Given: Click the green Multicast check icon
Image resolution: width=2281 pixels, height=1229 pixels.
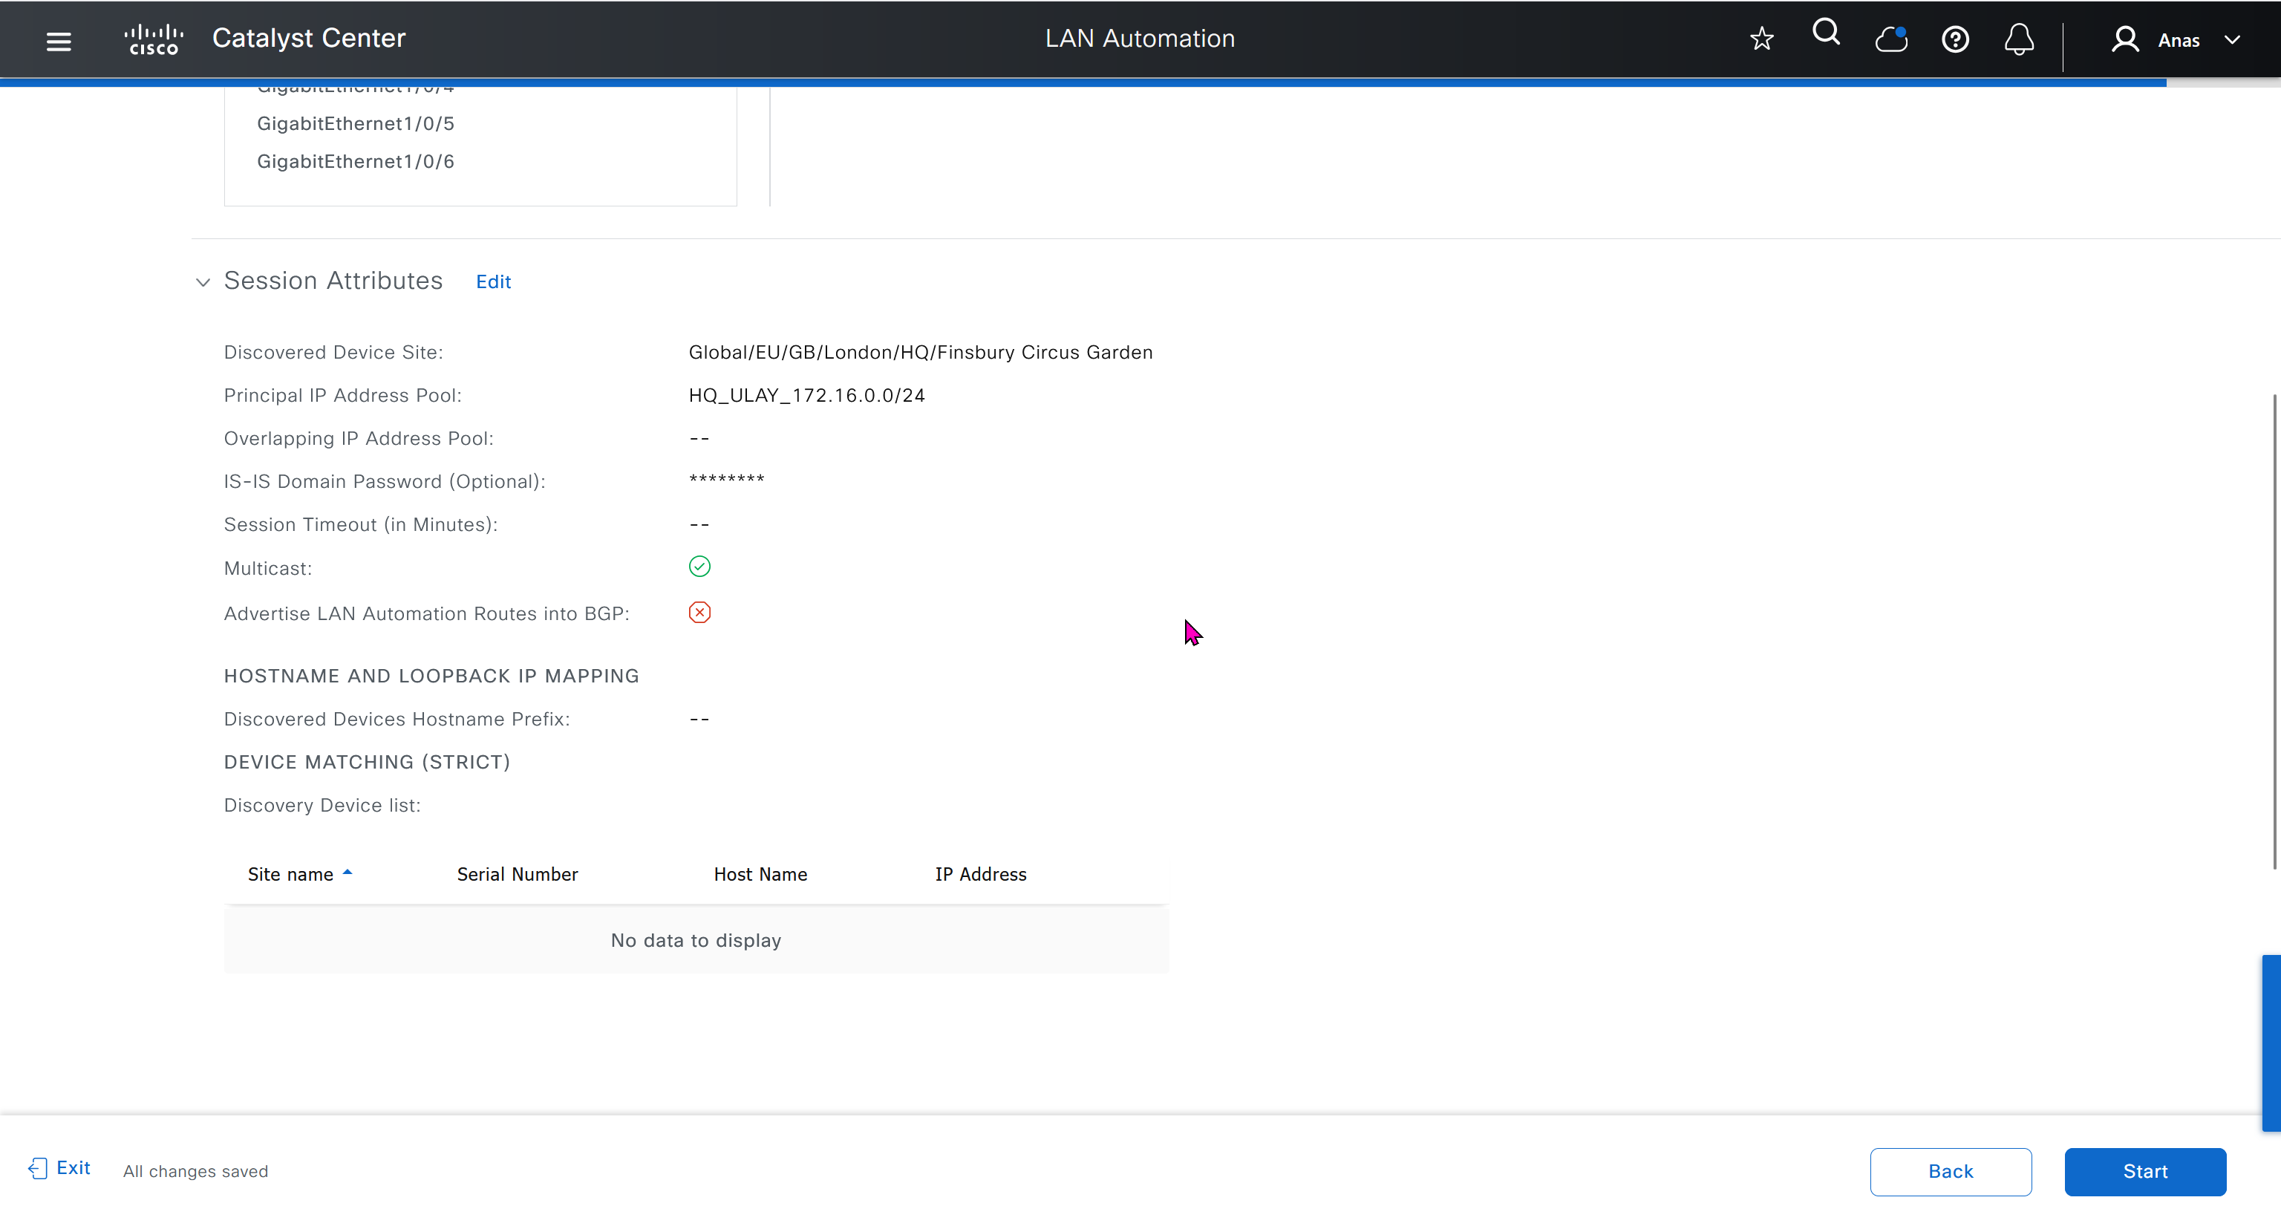Looking at the screenshot, I should 699,567.
